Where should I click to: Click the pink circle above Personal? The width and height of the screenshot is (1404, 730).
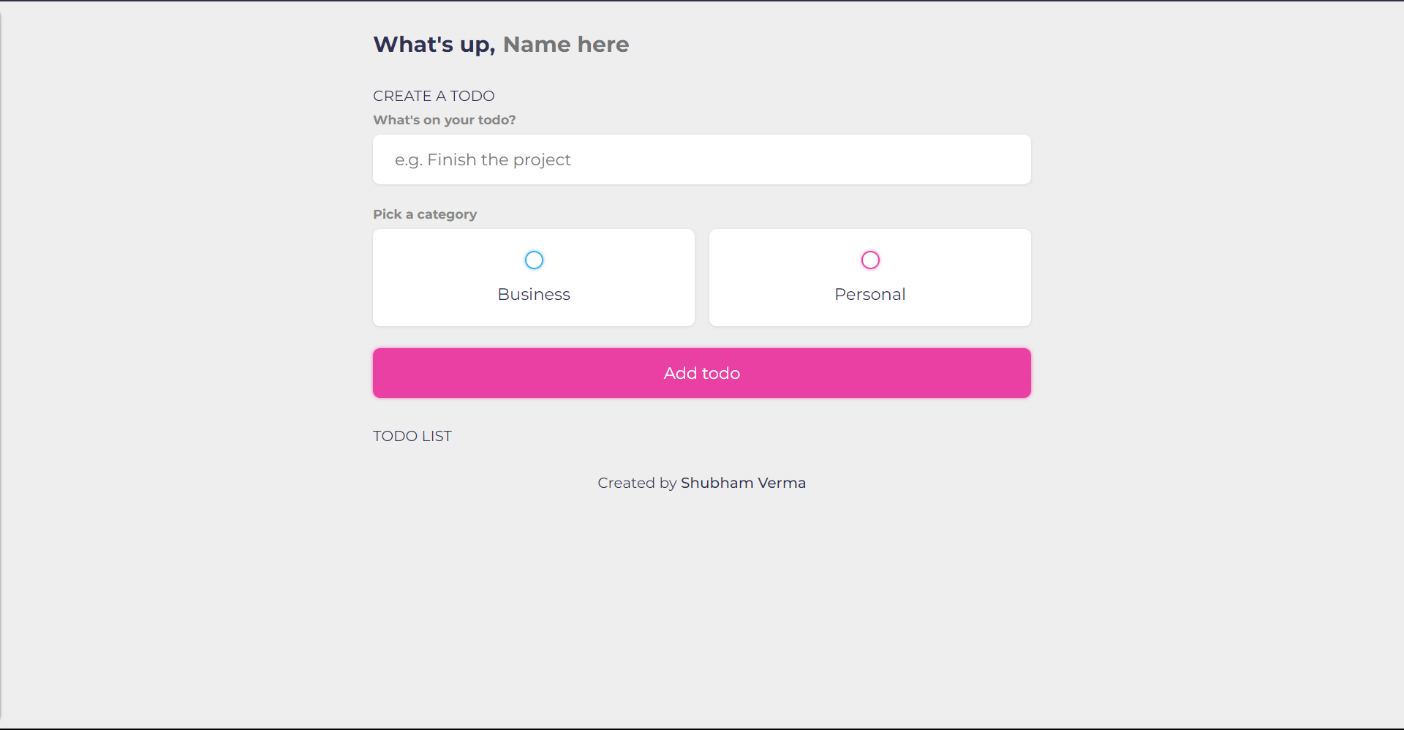click(869, 260)
